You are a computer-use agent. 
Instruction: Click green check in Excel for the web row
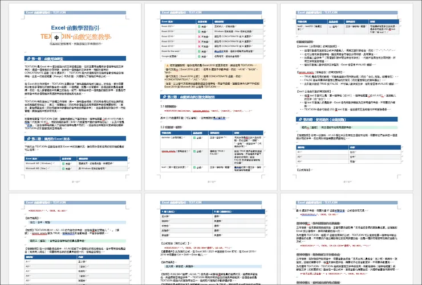click(x=199, y=51)
